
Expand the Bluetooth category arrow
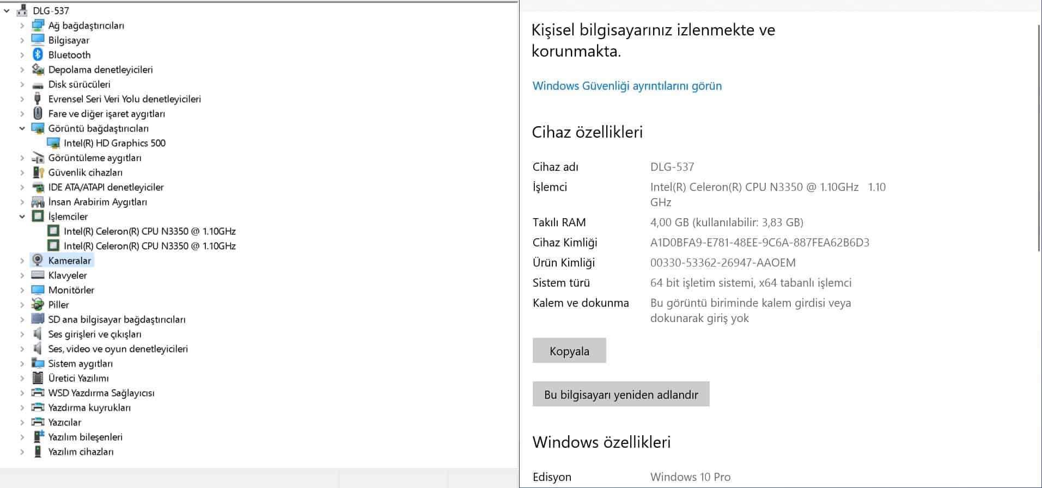click(x=22, y=54)
